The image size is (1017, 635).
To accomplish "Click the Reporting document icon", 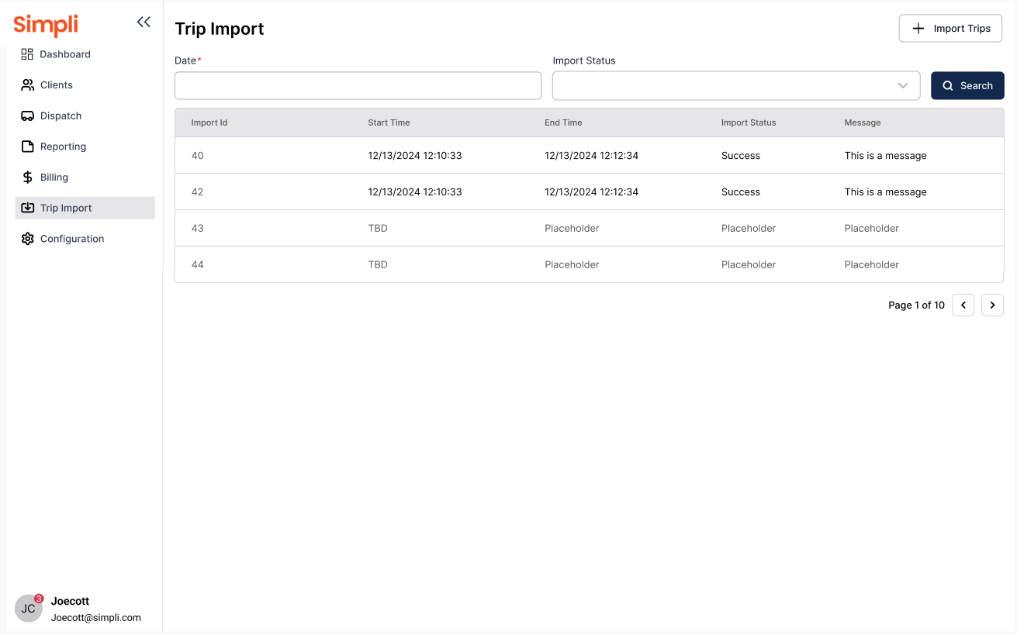I will (27, 147).
